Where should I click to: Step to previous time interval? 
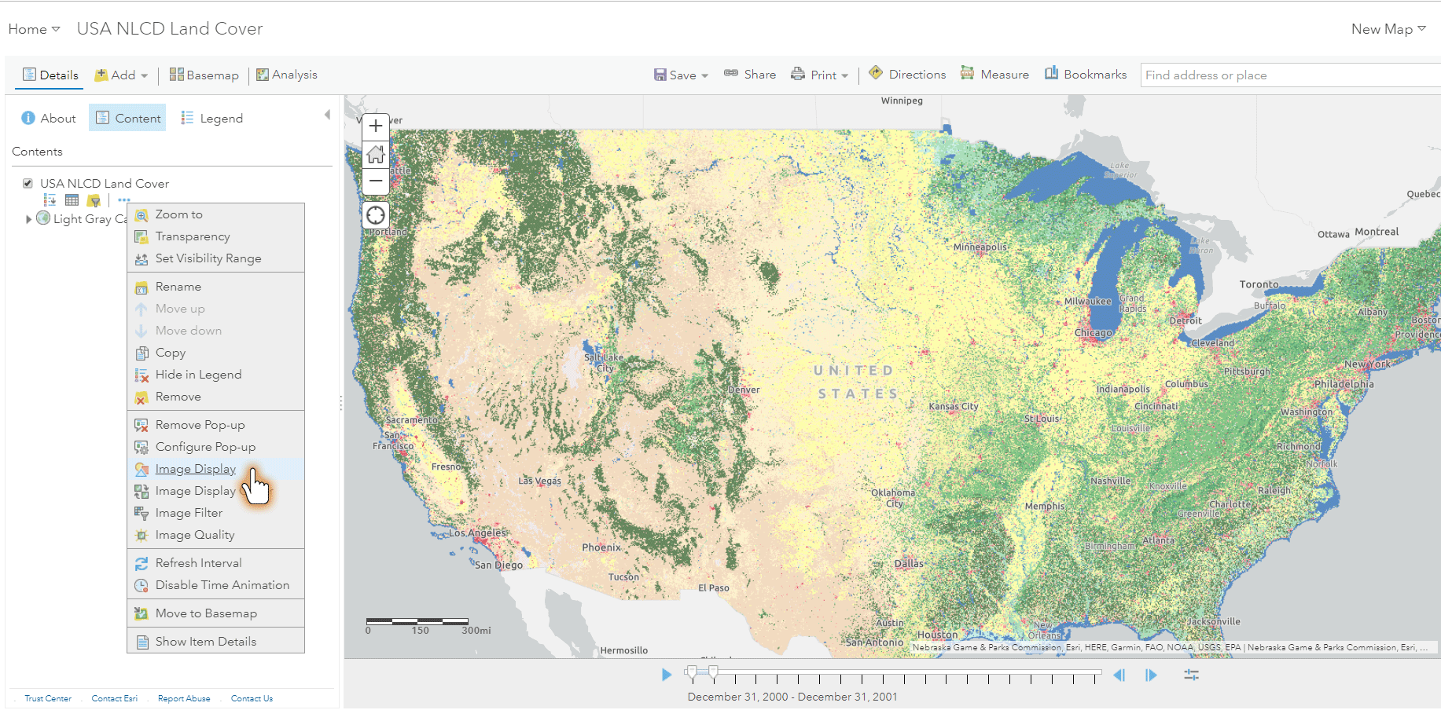coord(1119,675)
